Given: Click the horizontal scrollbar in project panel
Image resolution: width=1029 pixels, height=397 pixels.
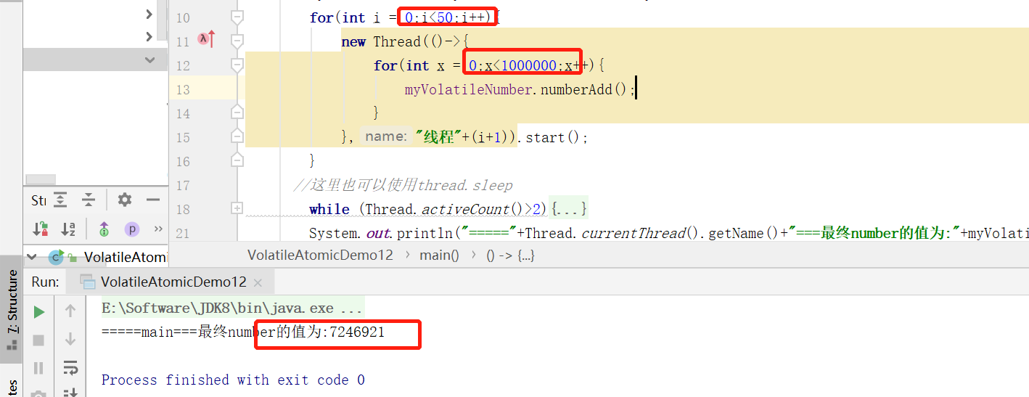Looking at the screenshot, I should tap(41, 180).
